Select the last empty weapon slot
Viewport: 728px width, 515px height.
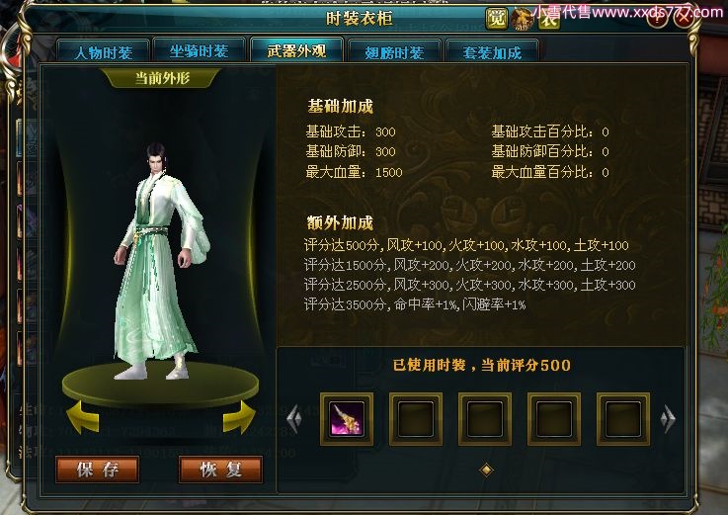coord(623,419)
